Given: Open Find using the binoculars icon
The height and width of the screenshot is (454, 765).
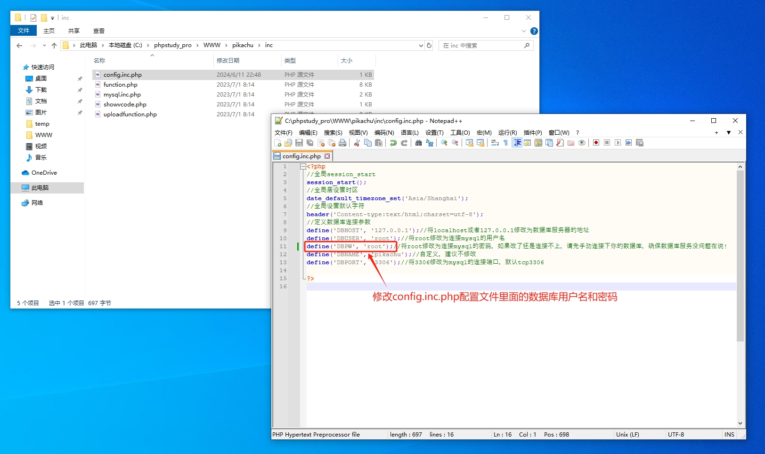Looking at the screenshot, I should click(x=418, y=143).
